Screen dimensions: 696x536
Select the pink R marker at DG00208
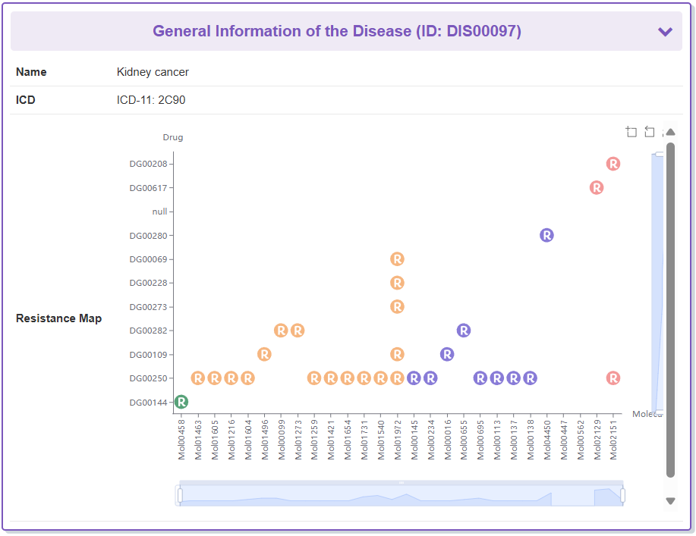point(613,164)
